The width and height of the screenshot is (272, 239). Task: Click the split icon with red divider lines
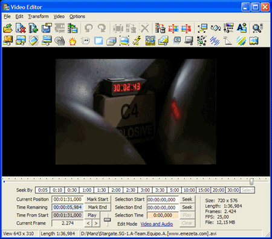(173, 28)
